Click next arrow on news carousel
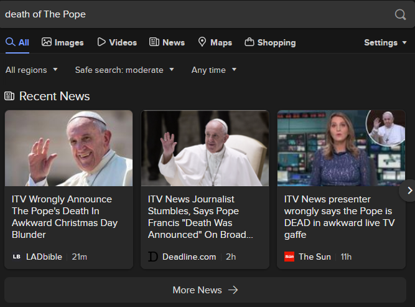415x307 pixels. (x=409, y=191)
